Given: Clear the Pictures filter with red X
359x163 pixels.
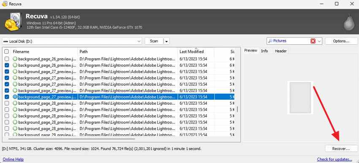Looking at the screenshot, I should pos(313,41).
